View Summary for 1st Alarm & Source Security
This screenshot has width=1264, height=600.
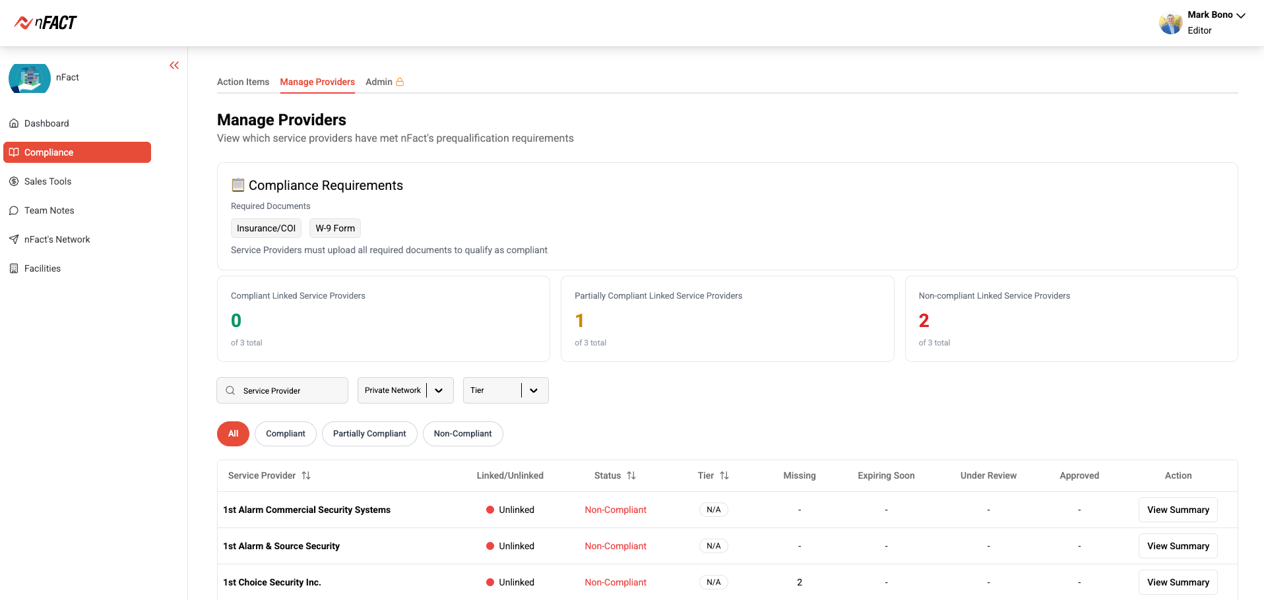[x=1178, y=546]
